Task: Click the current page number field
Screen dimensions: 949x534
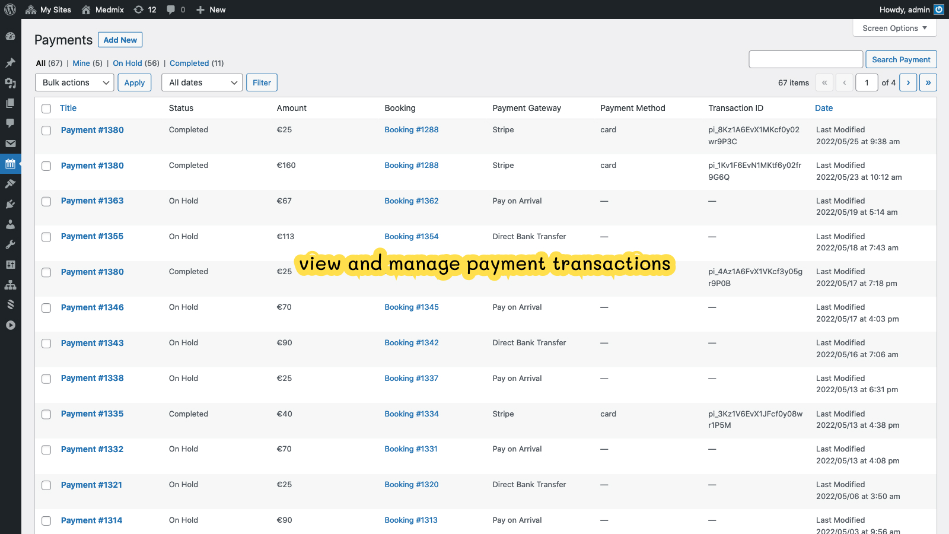Action: pos(867,82)
